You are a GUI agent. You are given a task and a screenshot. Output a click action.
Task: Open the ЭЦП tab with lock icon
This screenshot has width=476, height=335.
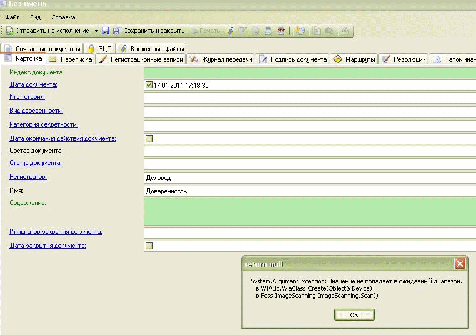point(99,49)
